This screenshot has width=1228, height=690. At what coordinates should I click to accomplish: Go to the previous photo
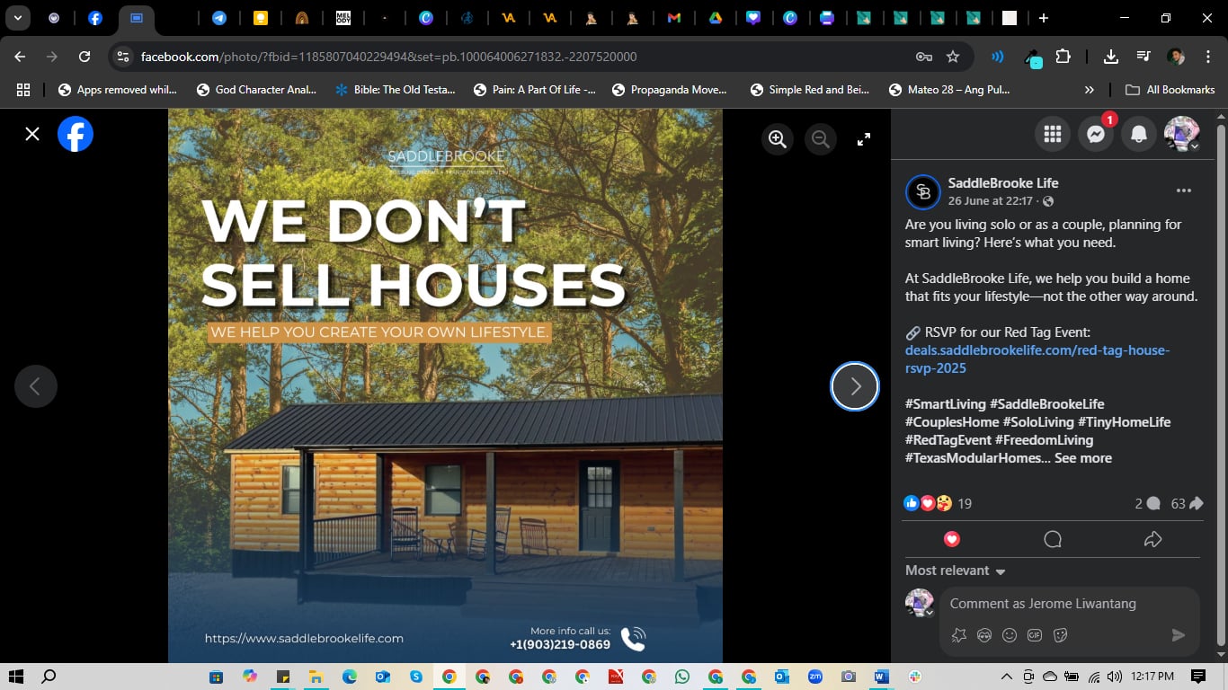(36, 386)
